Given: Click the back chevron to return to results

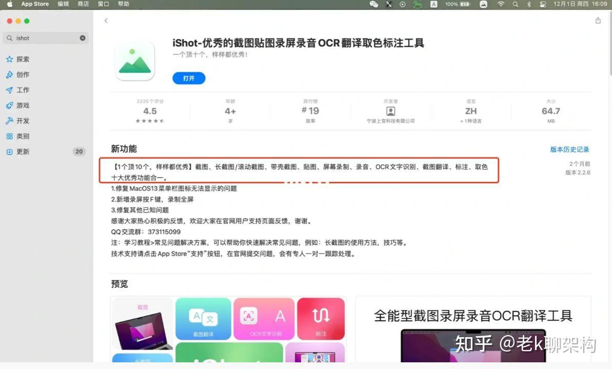Looking at the screenshot, I should pyautogui.click(x=106, y=21).
